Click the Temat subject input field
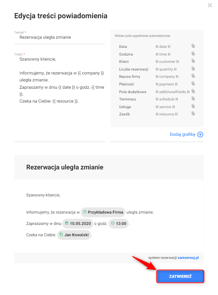The width and height of the screenshot is (218, 295). tap(59, 37)
